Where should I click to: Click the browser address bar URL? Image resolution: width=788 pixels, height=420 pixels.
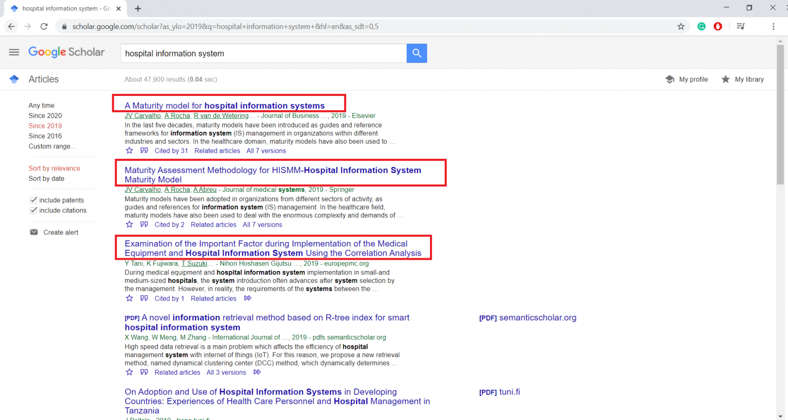click(225, 27)
